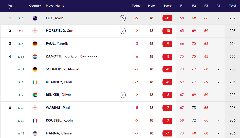Click Paraguay flag next to Zanotti
The height and width of the screenshot is (138, 240).
pyautogui.click(x=35, y=56)
